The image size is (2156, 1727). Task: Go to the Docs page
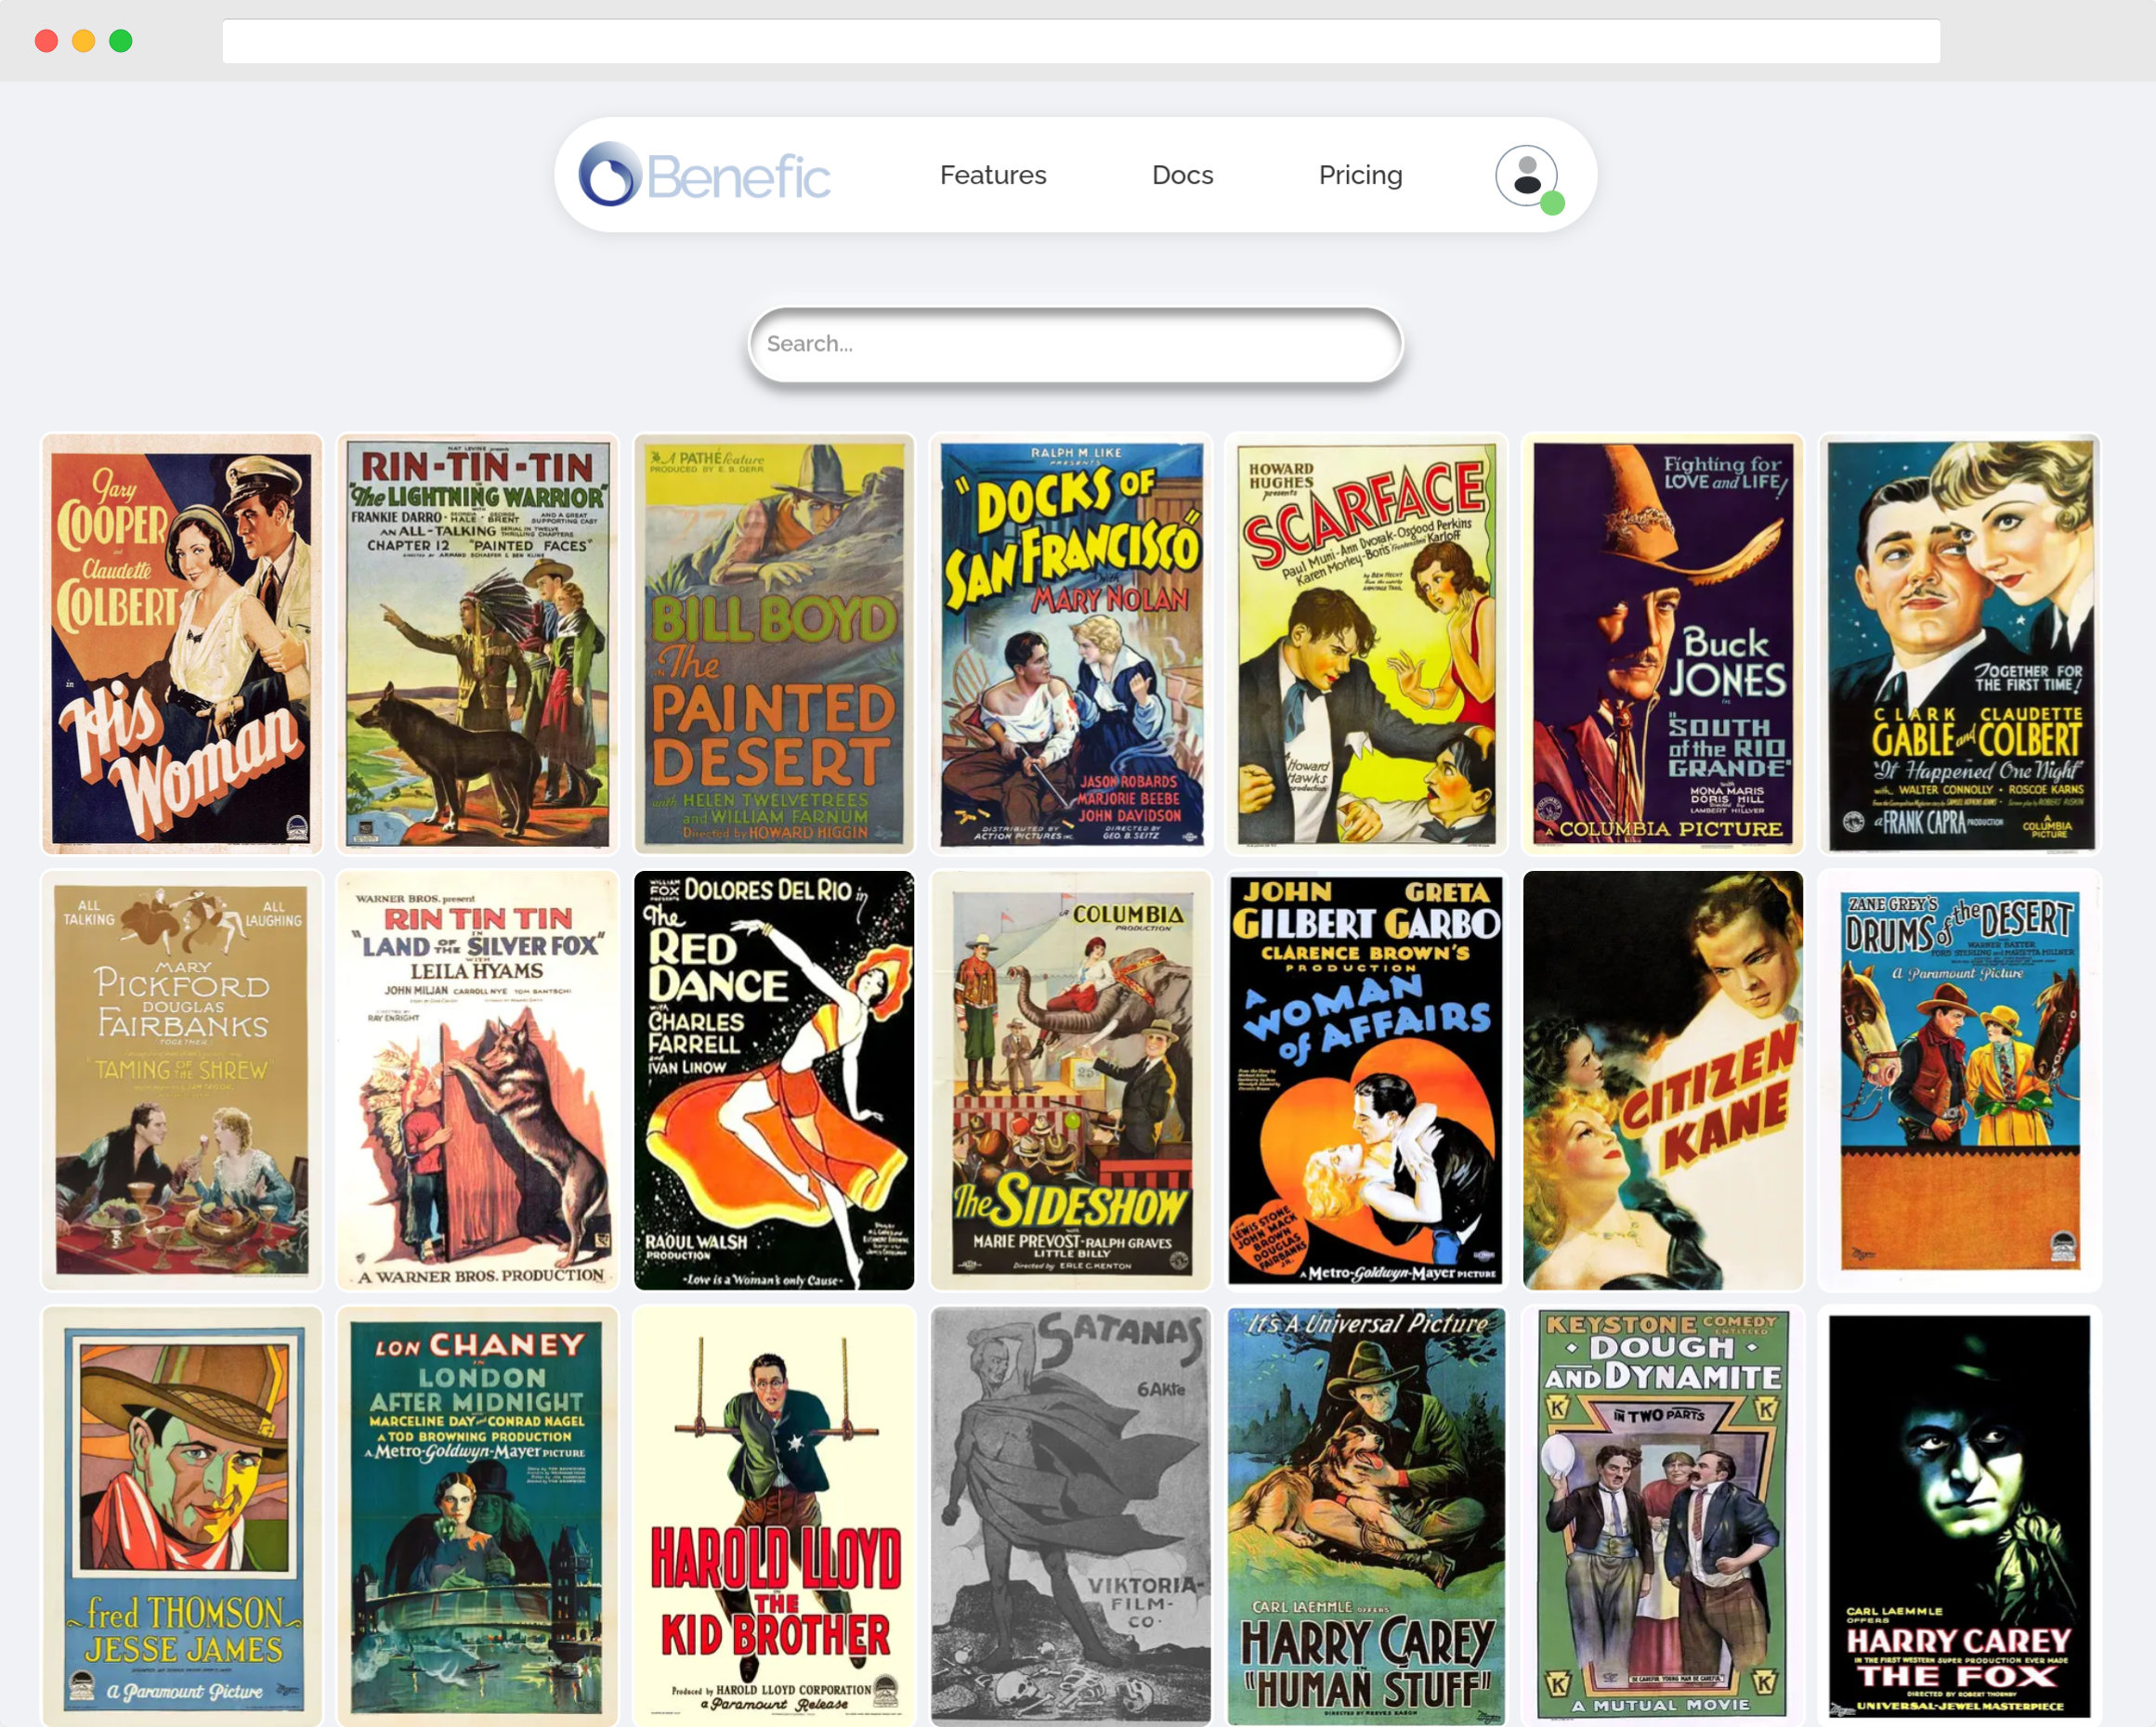click(x=1182, y=175)
